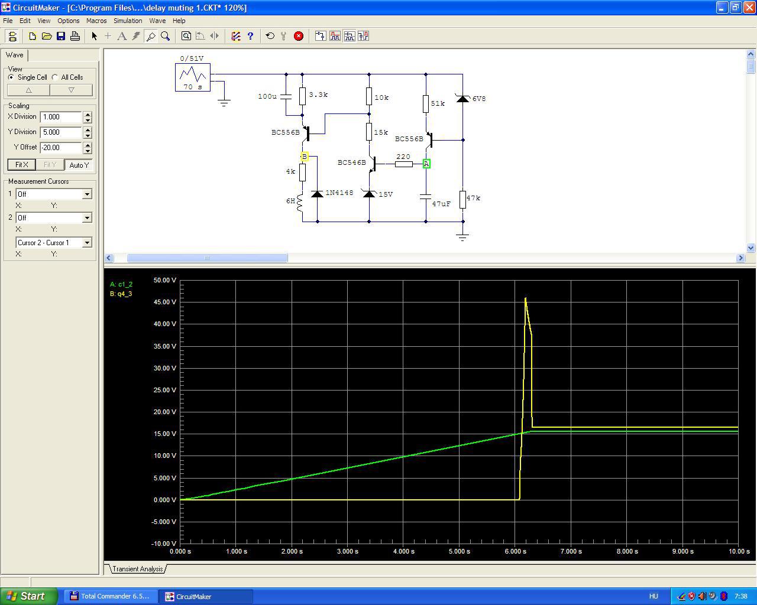Viewport: 757px width, 605px height.
Task: Create a new circuit with New icon
Action: tap(33, 36)
